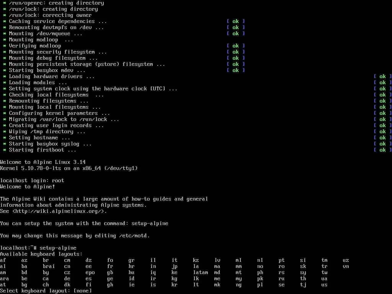Click 'Mounting persistent storage (pstore)' message
This screenshot has height=294, width=392.
(87, 64)
